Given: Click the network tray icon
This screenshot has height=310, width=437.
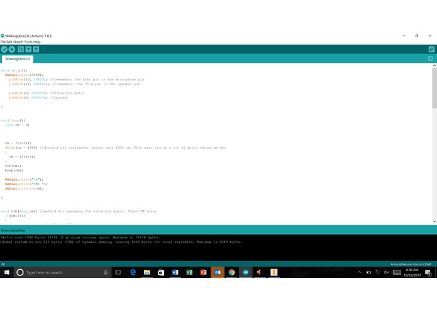Looking at the screenshot, I should point(378,272).
